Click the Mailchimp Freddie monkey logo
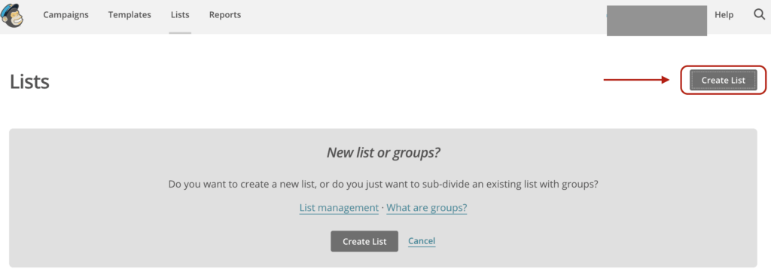Image resolution: width=771 pixels, height=278 pixels. point(13,15)
